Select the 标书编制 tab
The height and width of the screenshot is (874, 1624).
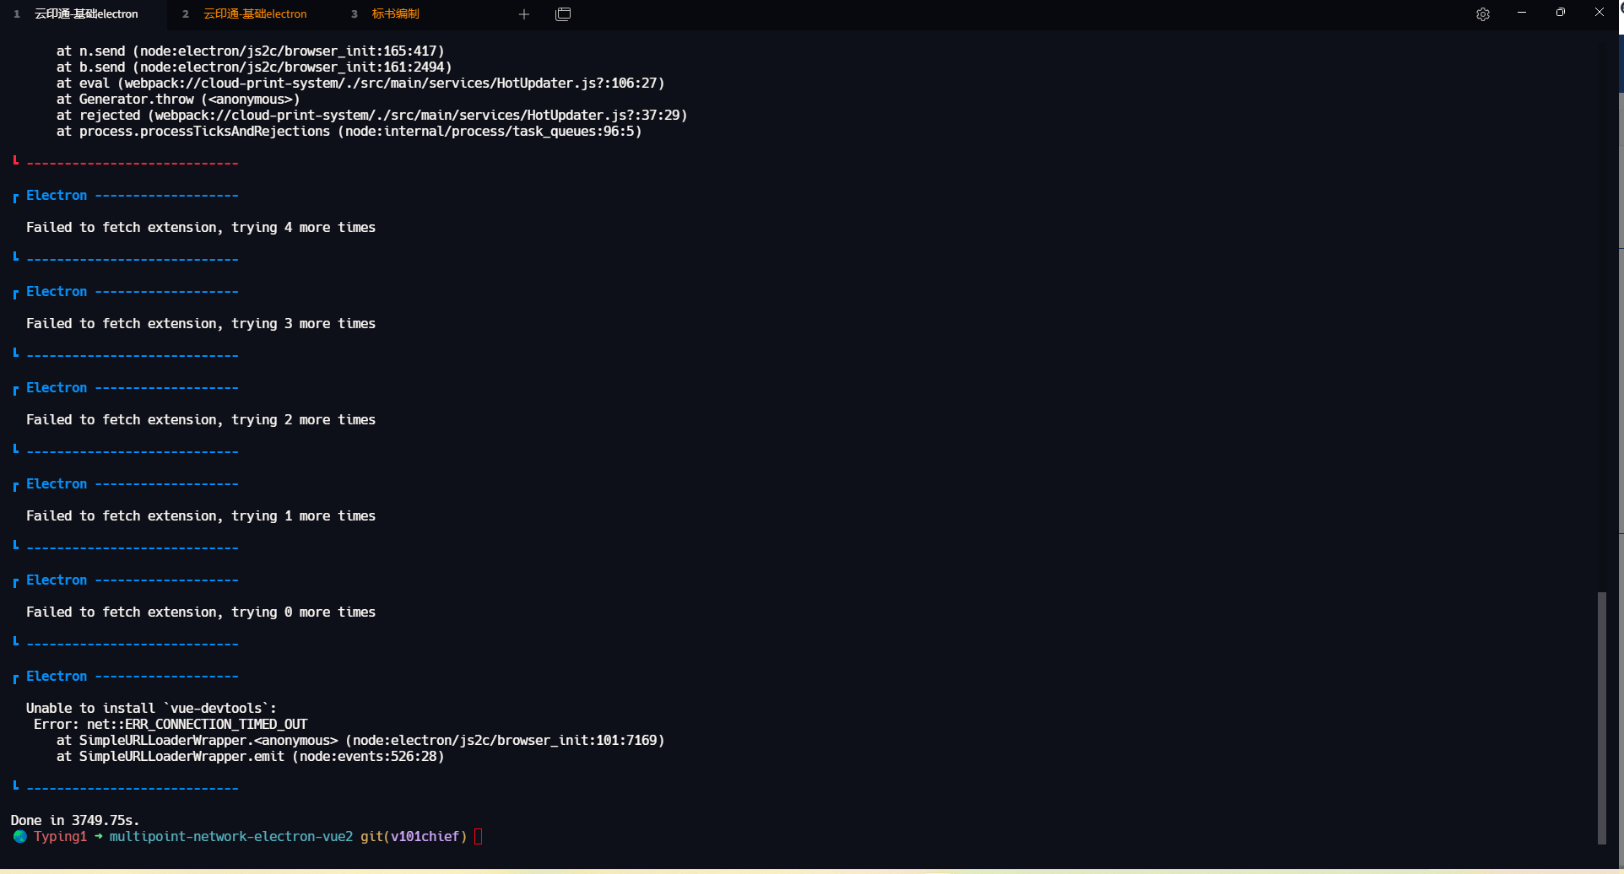[395, 14]
